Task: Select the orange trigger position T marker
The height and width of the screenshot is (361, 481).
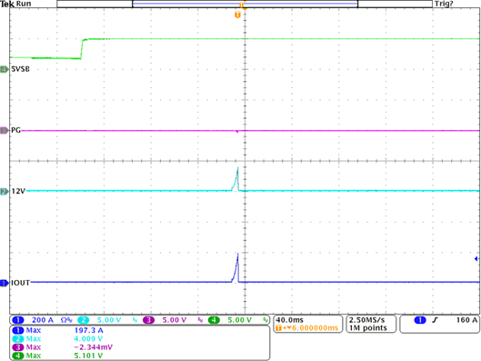Action: point(237,15)
